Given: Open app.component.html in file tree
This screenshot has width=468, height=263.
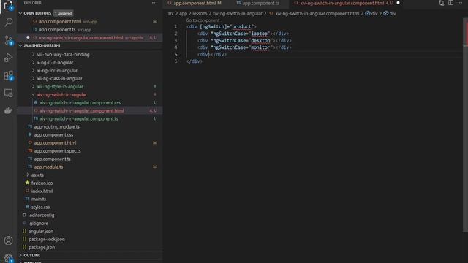Looking at the screenshot, I should [55, 143].
